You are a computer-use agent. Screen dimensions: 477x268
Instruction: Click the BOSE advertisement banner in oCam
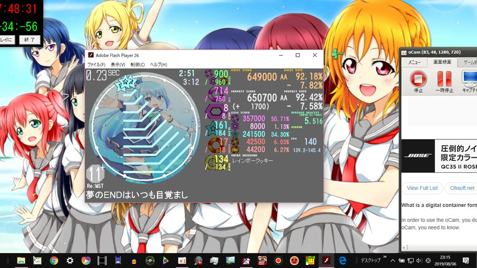coord(439,156)
